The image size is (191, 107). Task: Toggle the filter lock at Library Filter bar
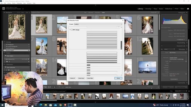pos(158,12)
